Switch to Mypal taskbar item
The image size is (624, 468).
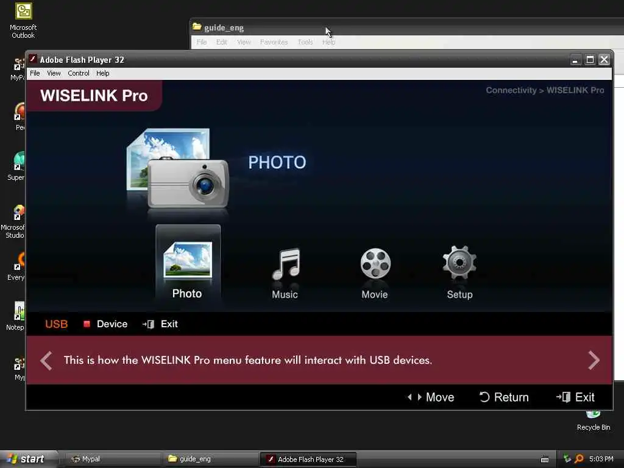coord(112,459)
